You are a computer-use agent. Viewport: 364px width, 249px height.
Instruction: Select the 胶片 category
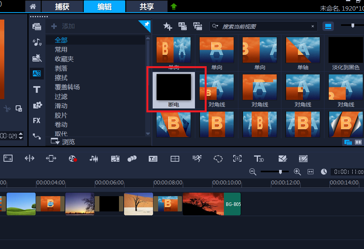pyautogui.click(x=61, y=115)
